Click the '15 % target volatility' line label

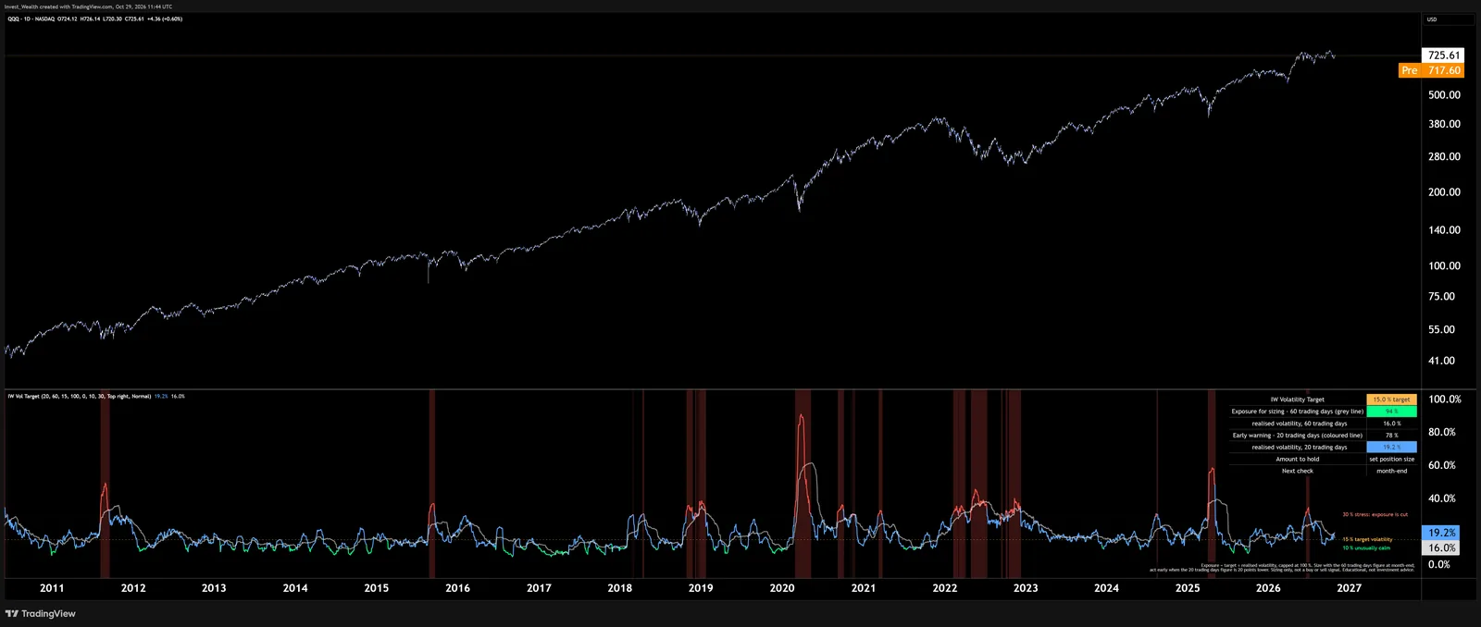1367,540
